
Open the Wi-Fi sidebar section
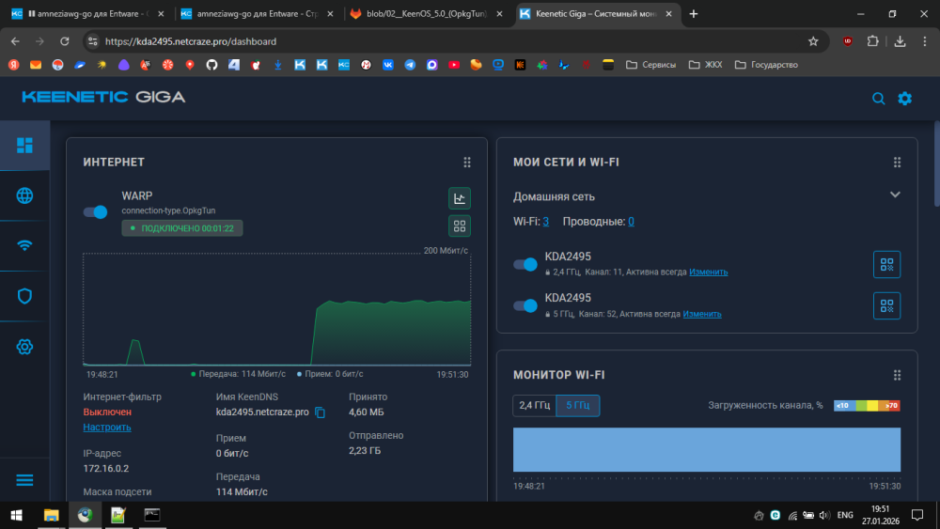(x=24, y=245)
